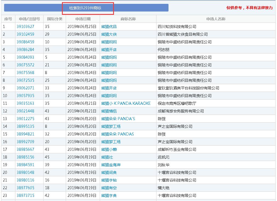Click the 熊猫小懒 trademark link
277x201 pixels.
(109, 149)
